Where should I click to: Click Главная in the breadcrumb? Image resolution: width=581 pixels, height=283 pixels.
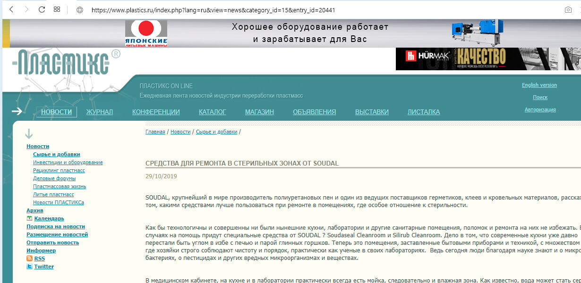[x=155, y=132]
